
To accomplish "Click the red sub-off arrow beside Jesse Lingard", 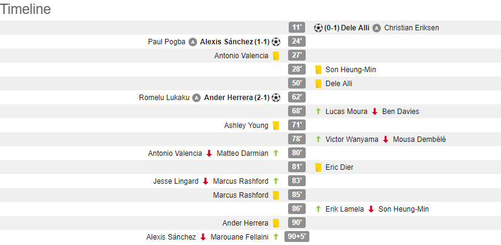I will click(205, 181).
